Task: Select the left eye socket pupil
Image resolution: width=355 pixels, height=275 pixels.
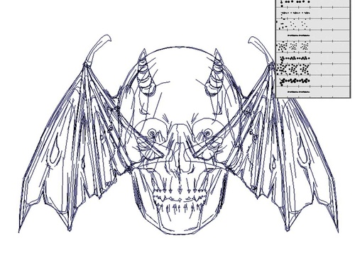Action: (x=151, y=133)
